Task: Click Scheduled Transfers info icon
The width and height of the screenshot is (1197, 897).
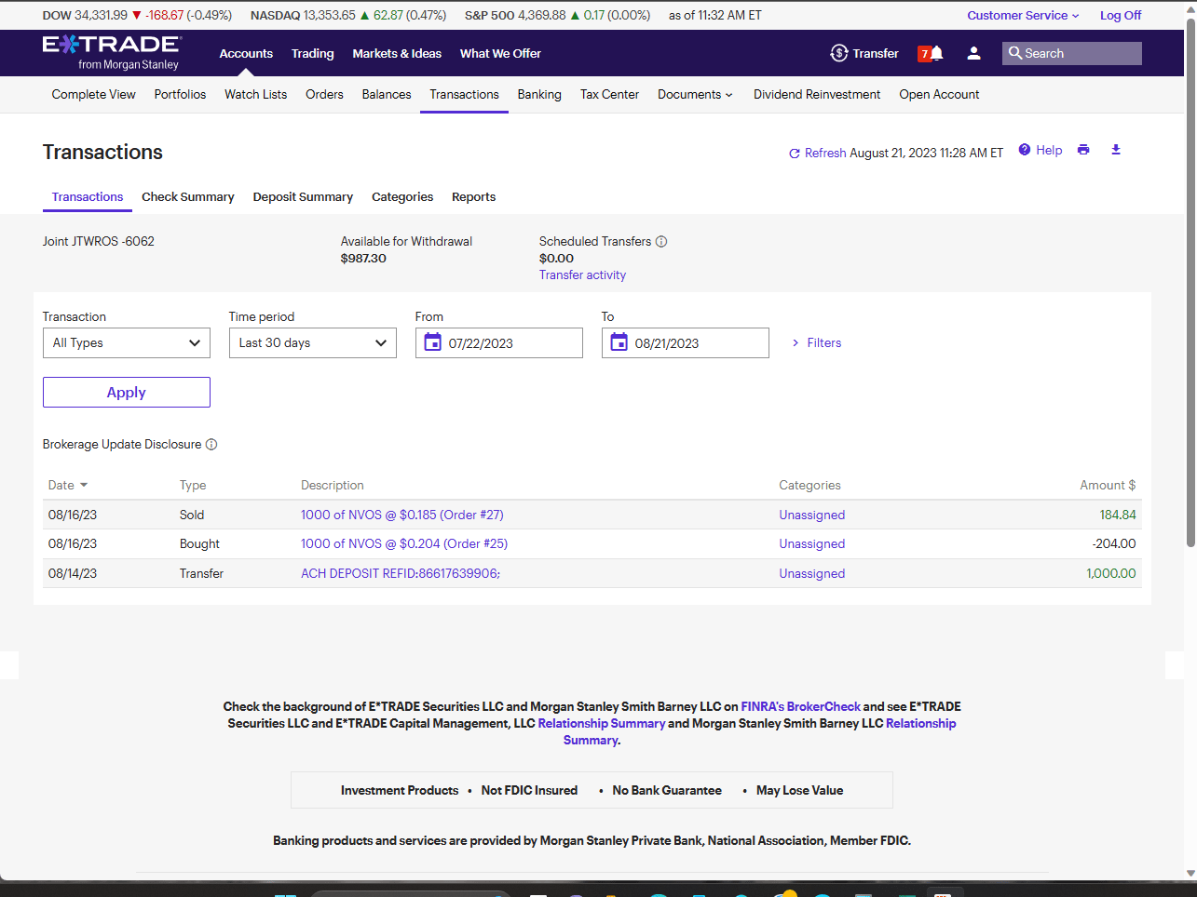Action: click(661, 242)
